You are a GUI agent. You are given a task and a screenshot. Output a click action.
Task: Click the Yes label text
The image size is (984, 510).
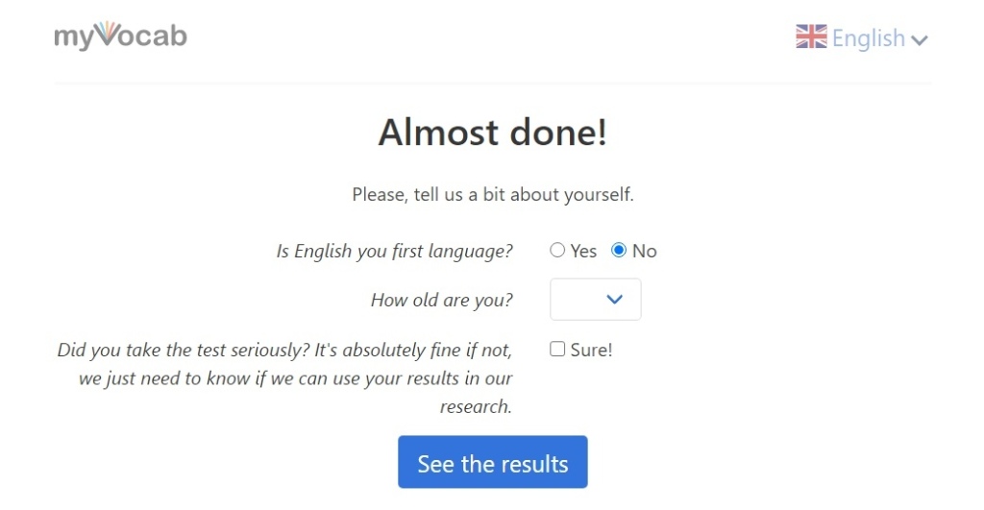583,252
